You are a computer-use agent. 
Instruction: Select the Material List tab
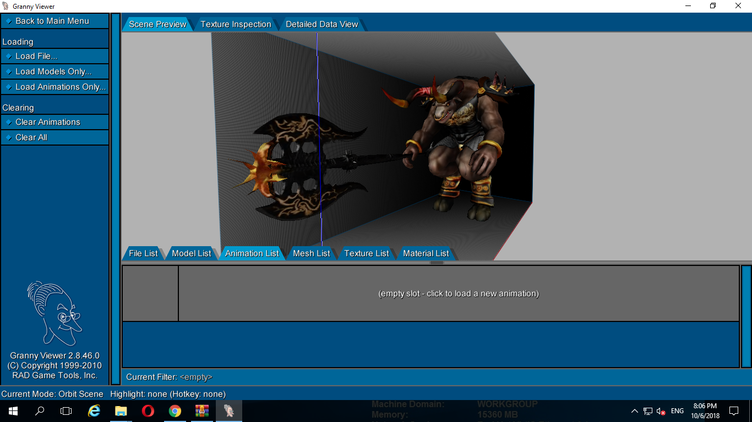[426, 253]
